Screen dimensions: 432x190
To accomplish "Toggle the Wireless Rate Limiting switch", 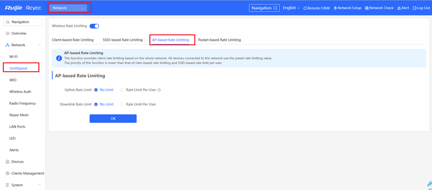I will (x=94, y=26).
